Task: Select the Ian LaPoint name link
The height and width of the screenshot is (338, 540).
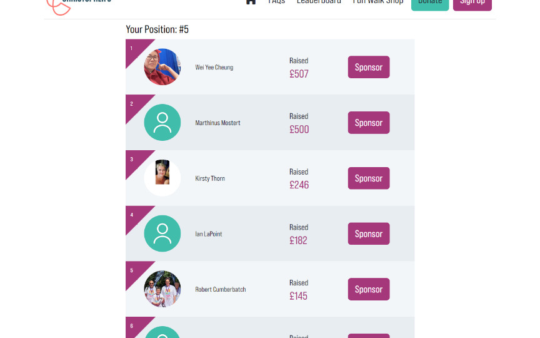Action: pyautogui.click(x=209, y=234)
